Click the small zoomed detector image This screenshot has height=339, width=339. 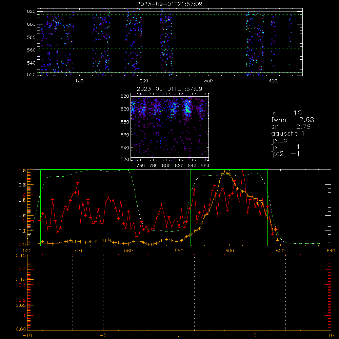[169, 127]
